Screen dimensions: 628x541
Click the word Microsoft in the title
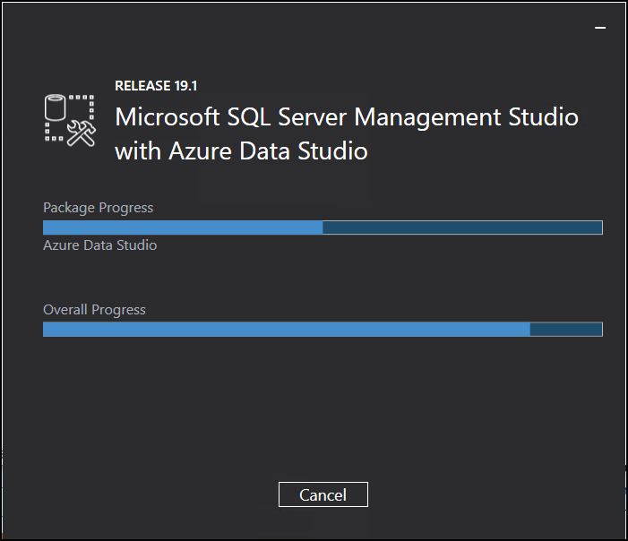[168, 117]
